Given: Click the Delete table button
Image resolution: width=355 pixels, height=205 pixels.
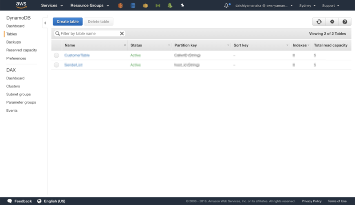Looking at the screenshot, I should (x=99, y=21).
